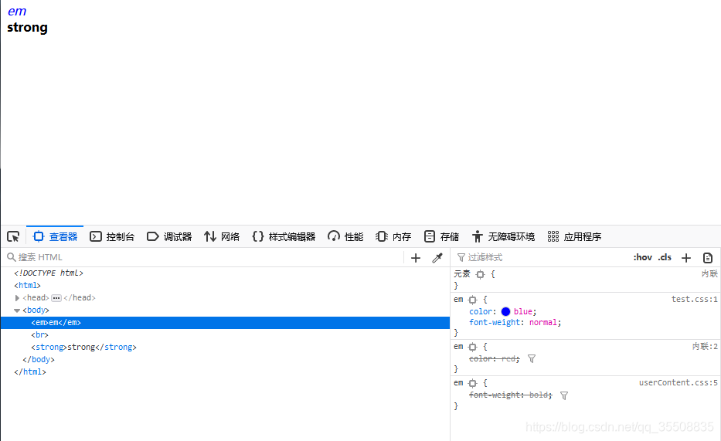Collapse the body element node
Image resolution: width=721 pixels, height=441 pixels.
pyautogui.click(x=17, y=310)
